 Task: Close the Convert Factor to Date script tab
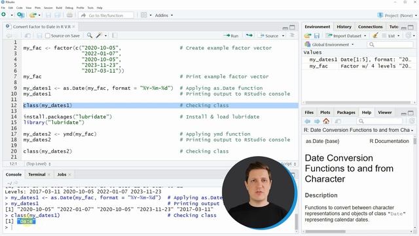(74, 26)
